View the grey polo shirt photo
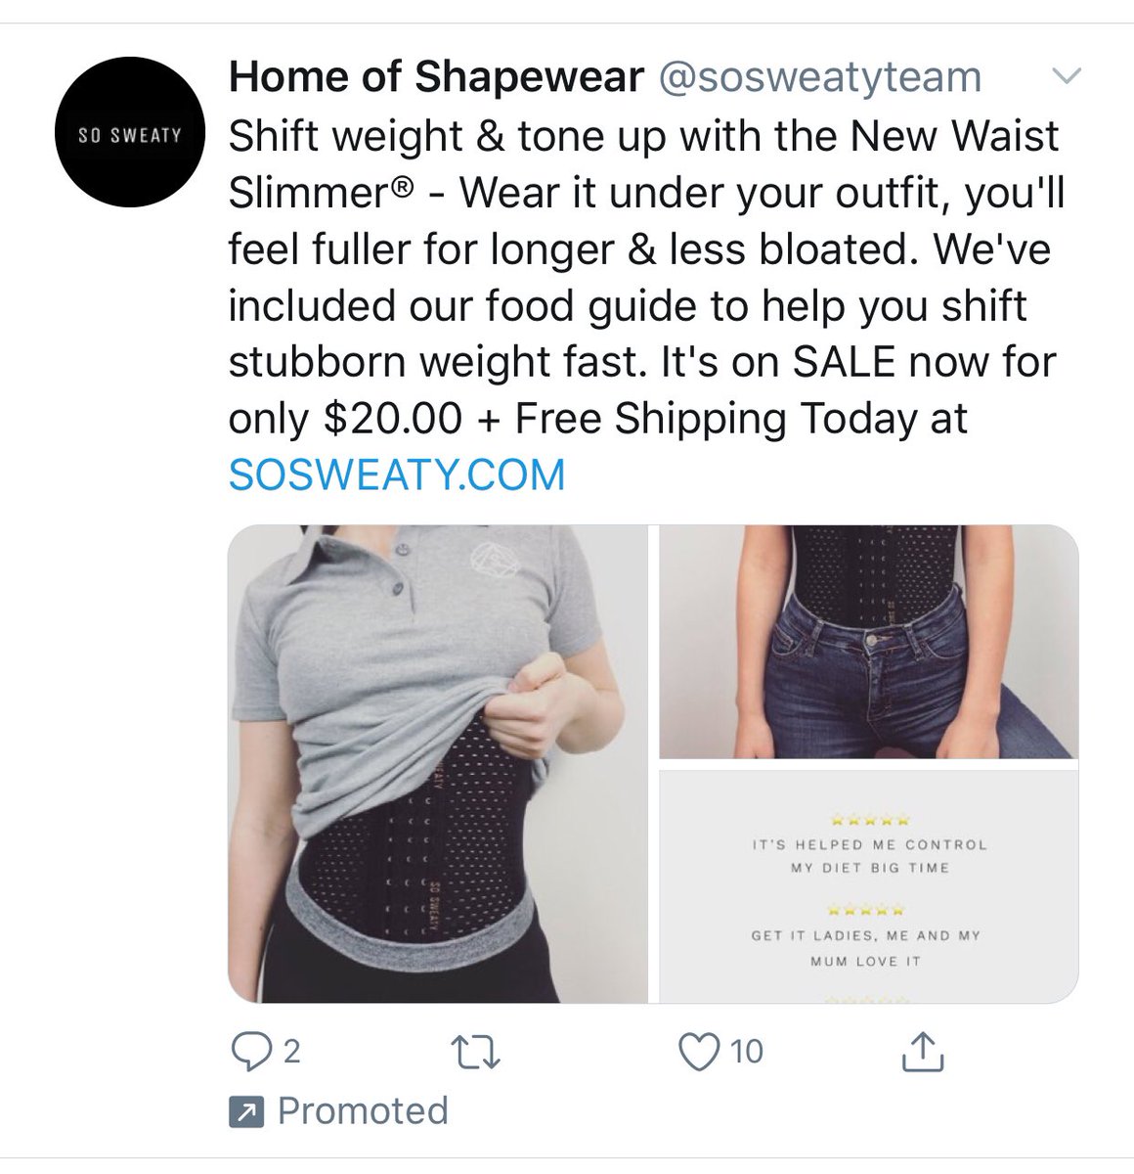Screen dimensions: 1134x1174 click(x=438, y=764)
